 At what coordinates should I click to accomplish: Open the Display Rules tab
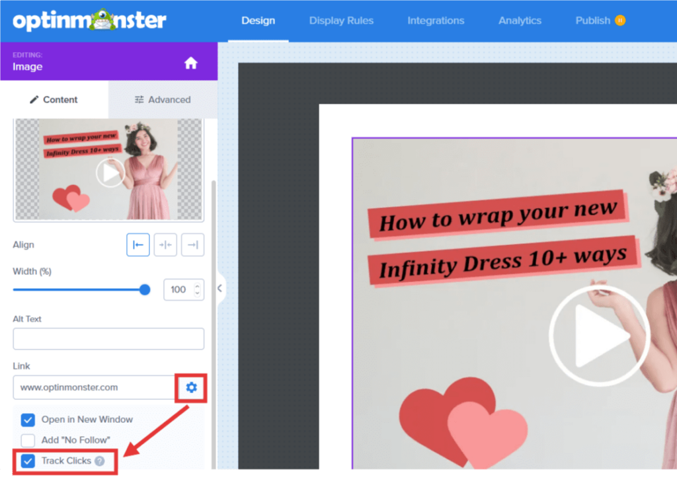341,20
